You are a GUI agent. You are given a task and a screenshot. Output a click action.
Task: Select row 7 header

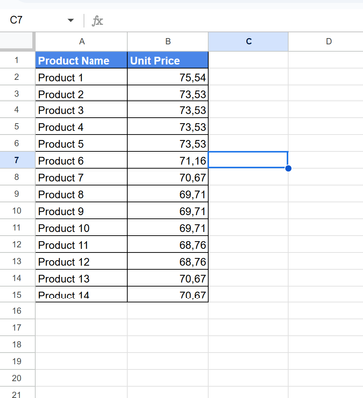[17, 160]
